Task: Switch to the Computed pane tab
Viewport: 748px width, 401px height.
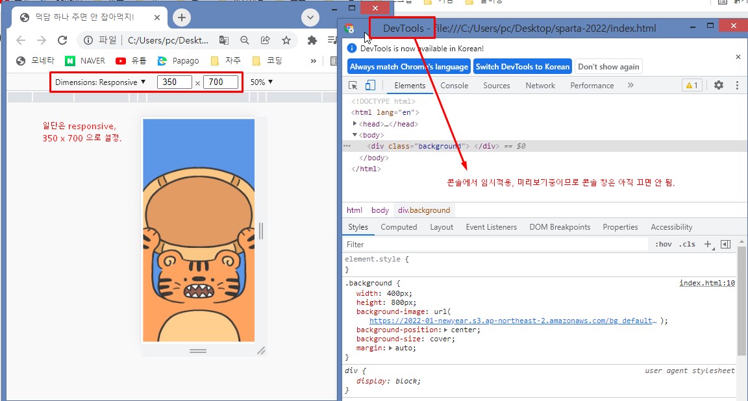Action: [399, 227]
